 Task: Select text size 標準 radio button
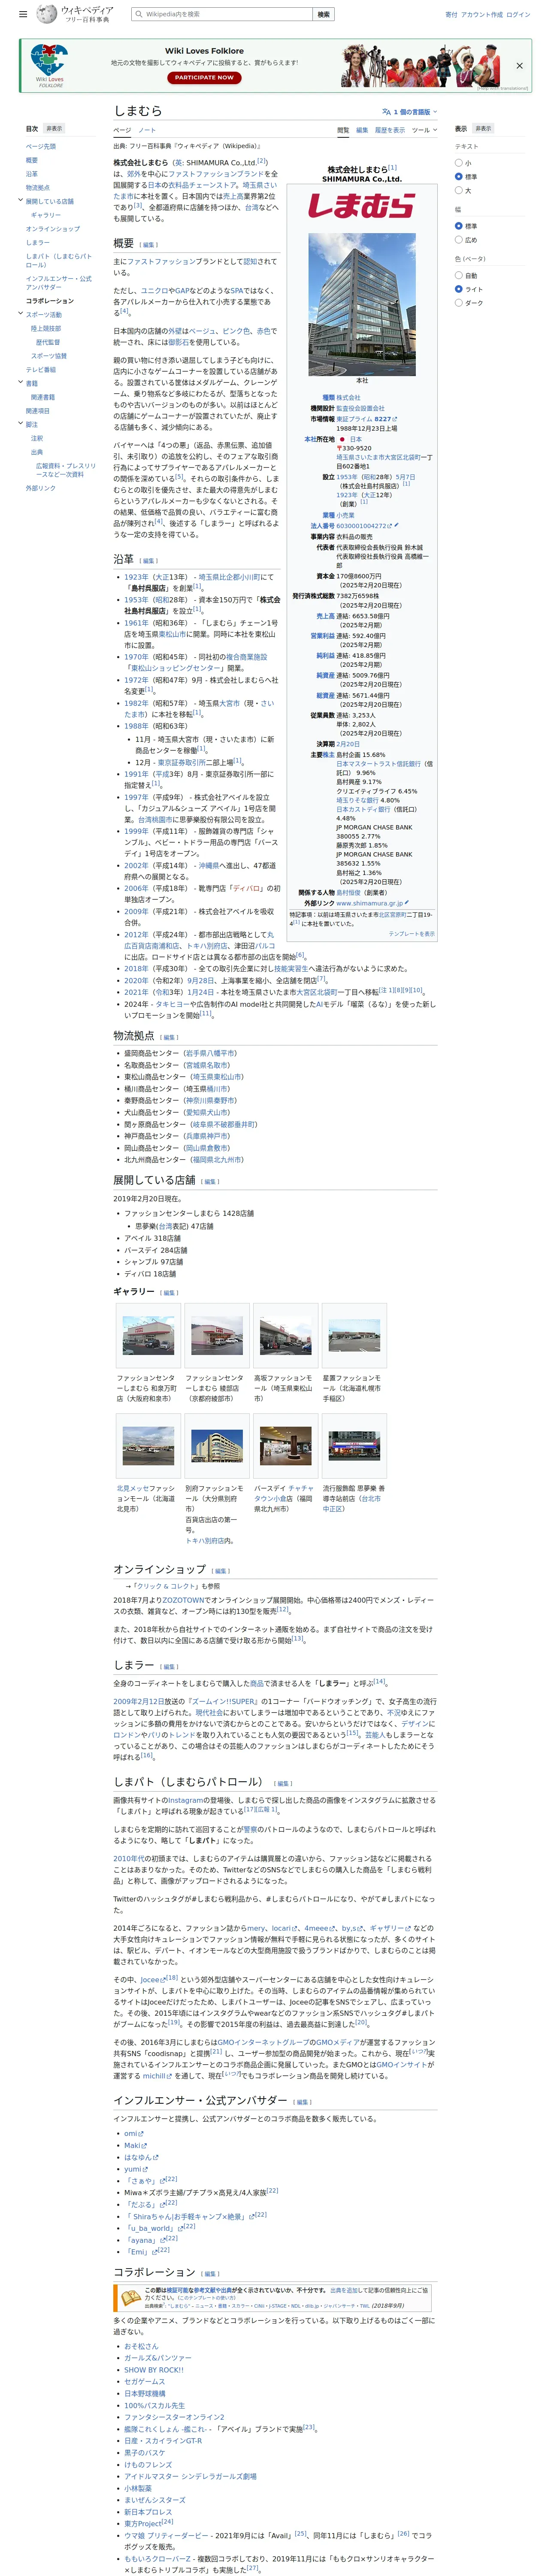(x=459, y=177)
